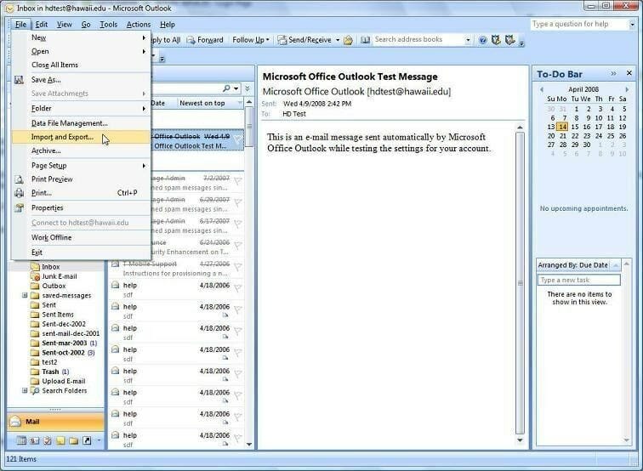Screen dimensions: 643x471
Task: Click the message list scroll up arrow
Action: point(249,103)
